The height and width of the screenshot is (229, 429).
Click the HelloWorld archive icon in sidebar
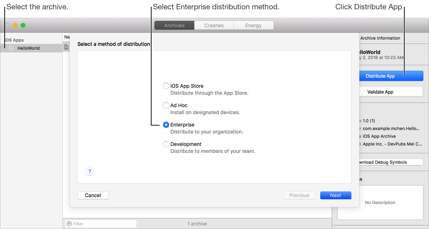pyautogui.click(x=11, y=48)
